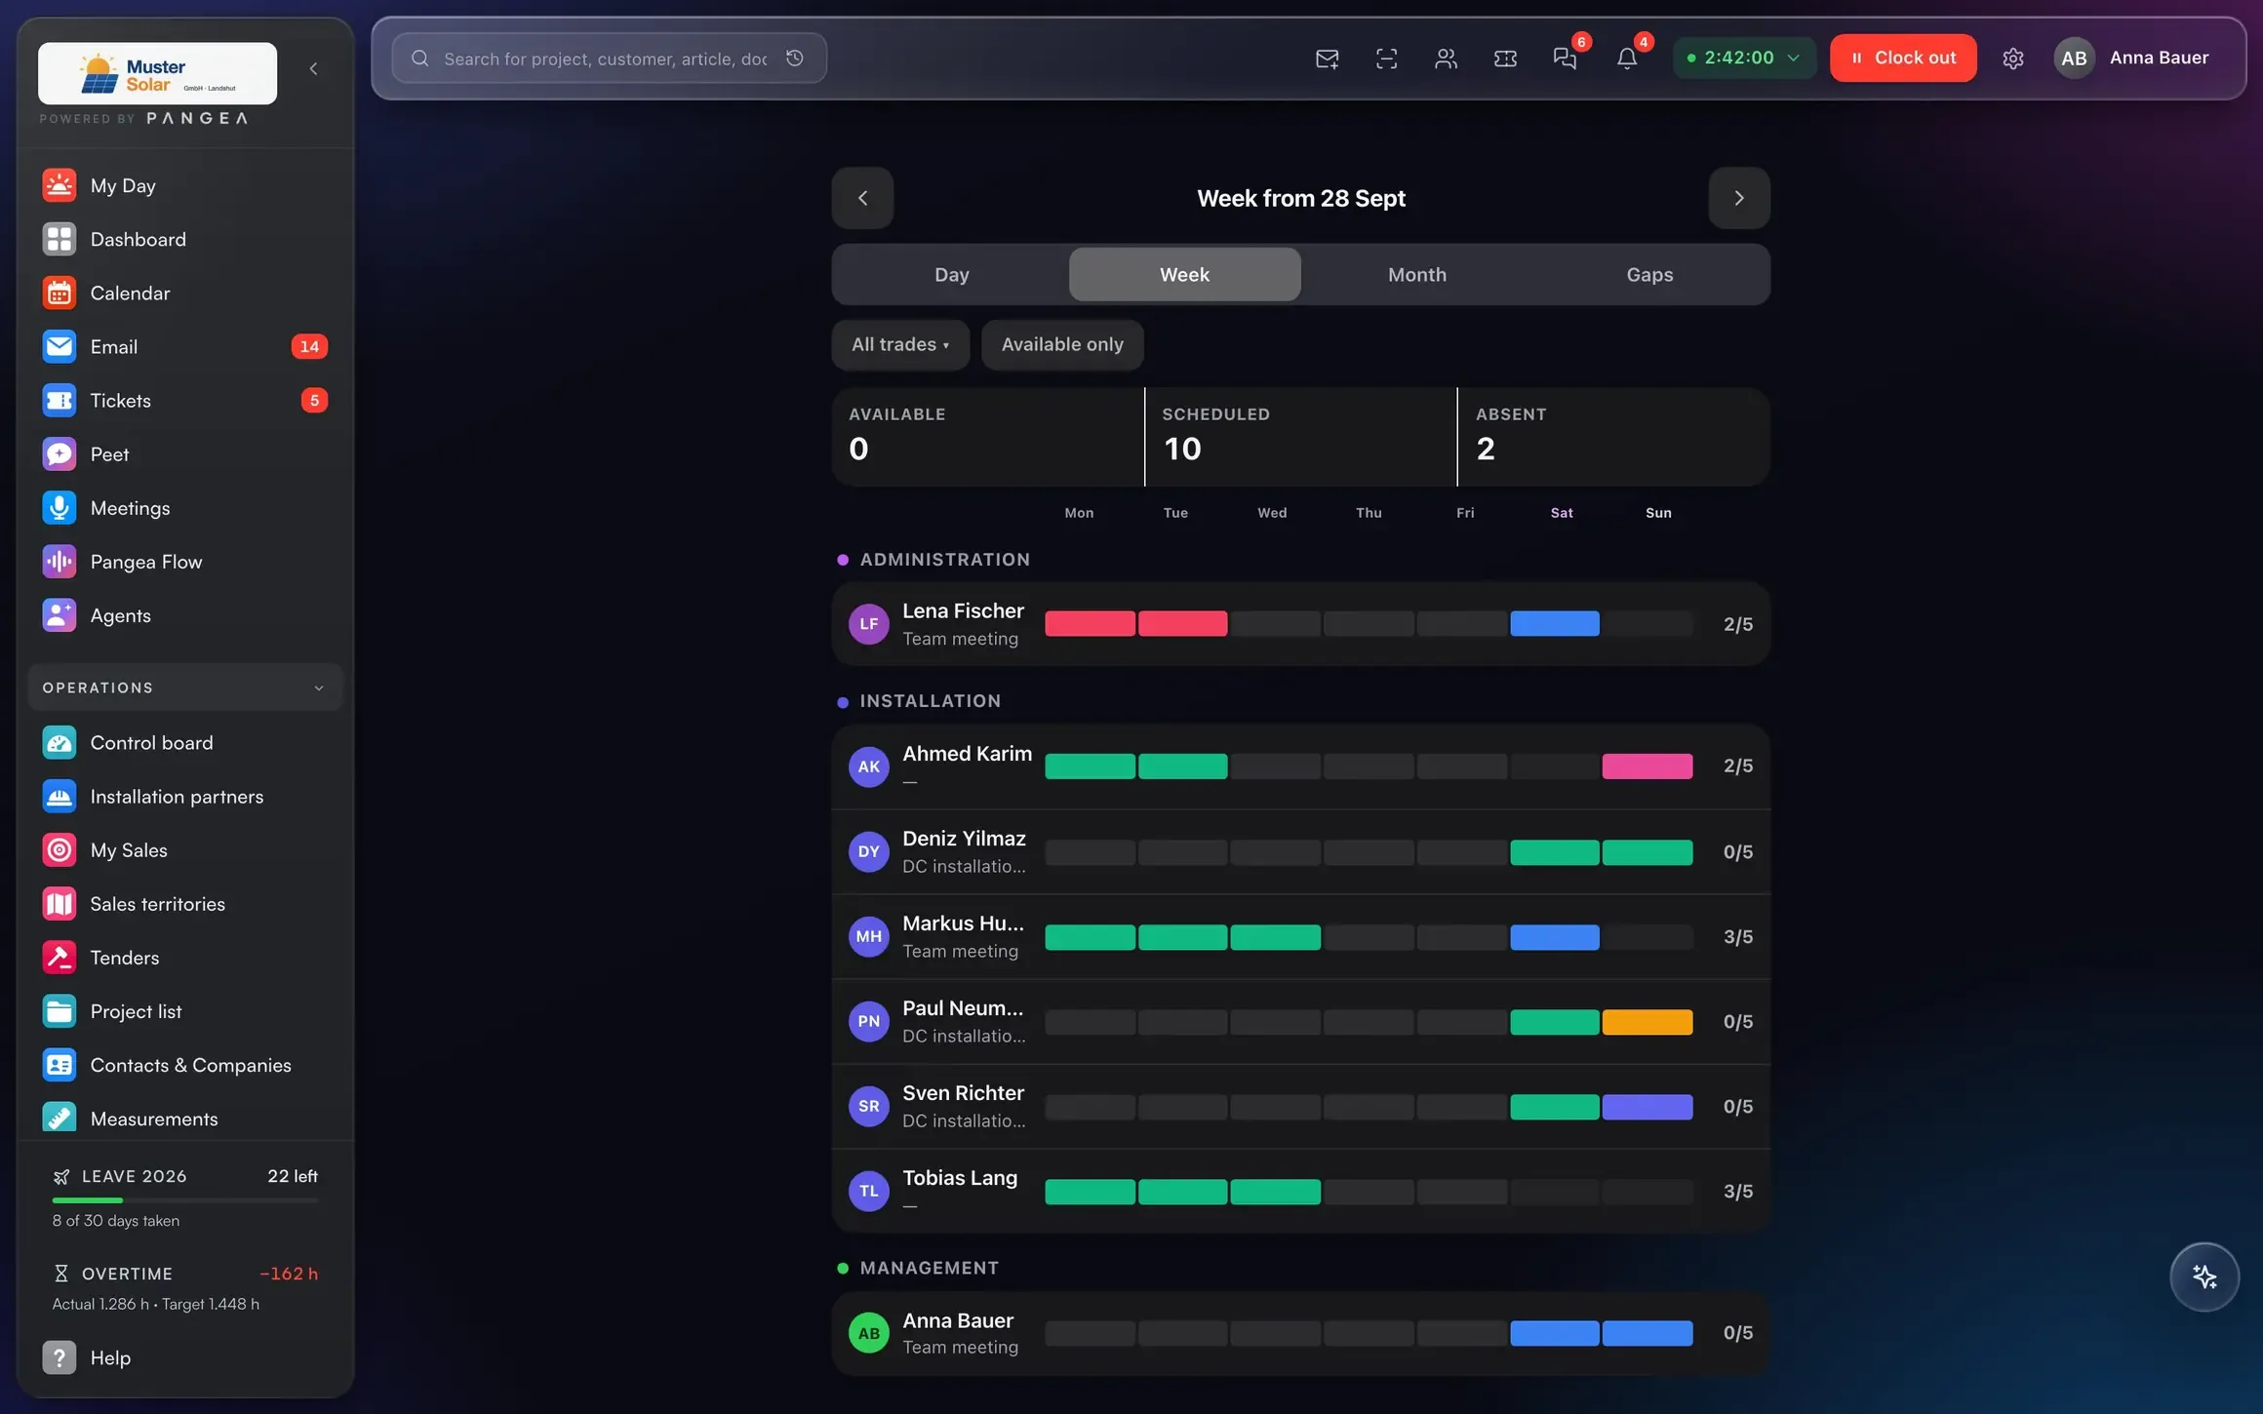This screenshot has width=2263, height=1414.
Task: Open Sales territories map icon
Action: click(60, 903)
